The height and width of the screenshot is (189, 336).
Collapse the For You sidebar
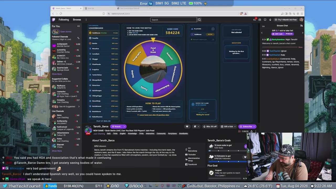pyautogui.click(x=78, y=26)
